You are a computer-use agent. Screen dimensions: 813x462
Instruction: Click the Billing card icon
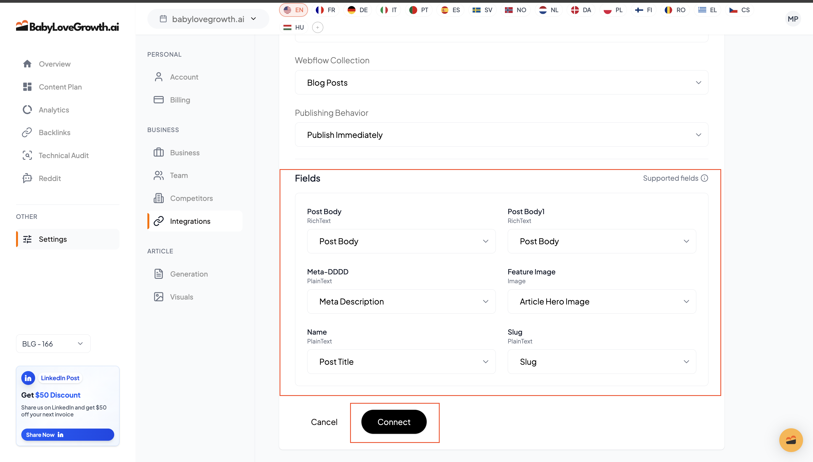tap(158, 100)
